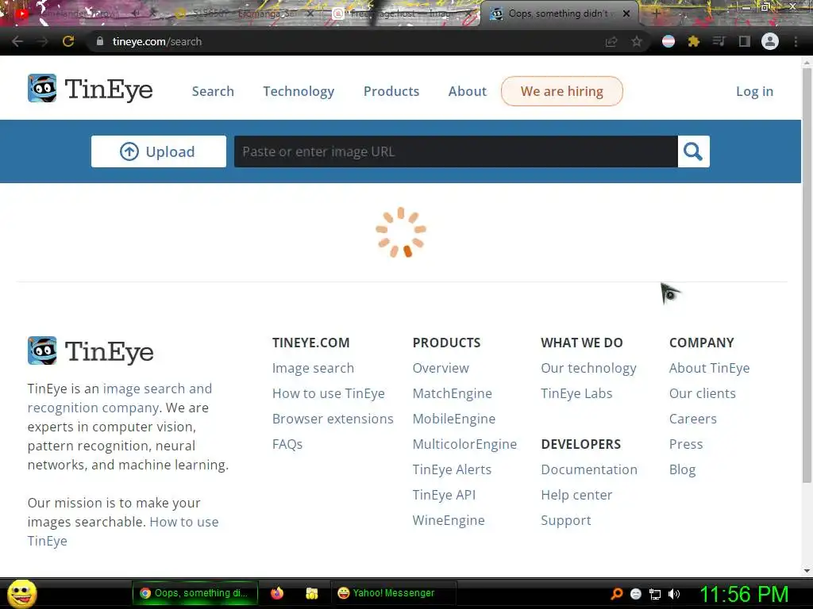Viewport: 813px width, 609px height.
Task: Open the Products nav menu item
Action: point(391,91)
